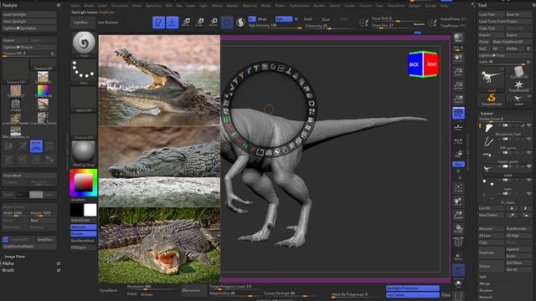Collapse the Texture palette header

9,5
